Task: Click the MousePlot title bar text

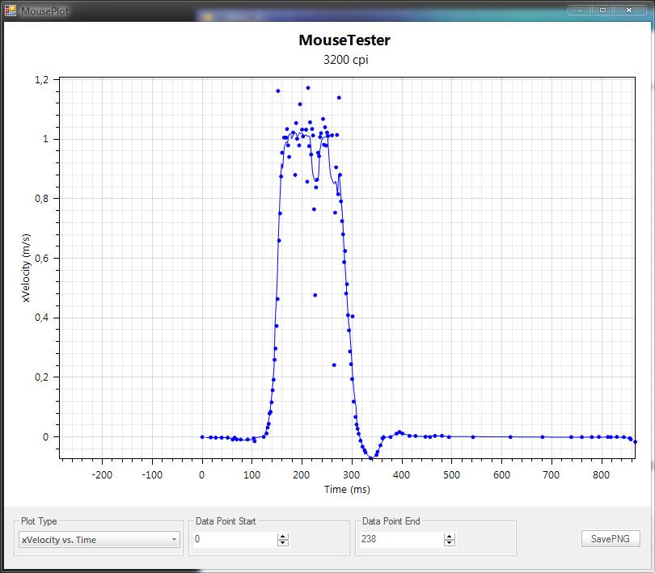Action: [x=44, y=11]
